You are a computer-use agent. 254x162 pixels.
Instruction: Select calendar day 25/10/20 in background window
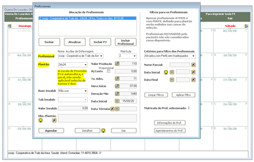tap(24, 129)
